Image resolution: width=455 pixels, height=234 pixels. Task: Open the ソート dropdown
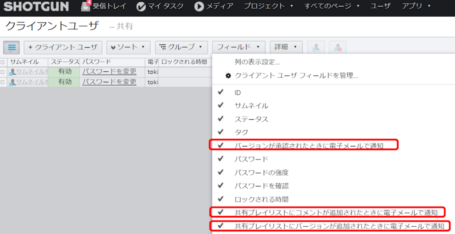point(128,47)
